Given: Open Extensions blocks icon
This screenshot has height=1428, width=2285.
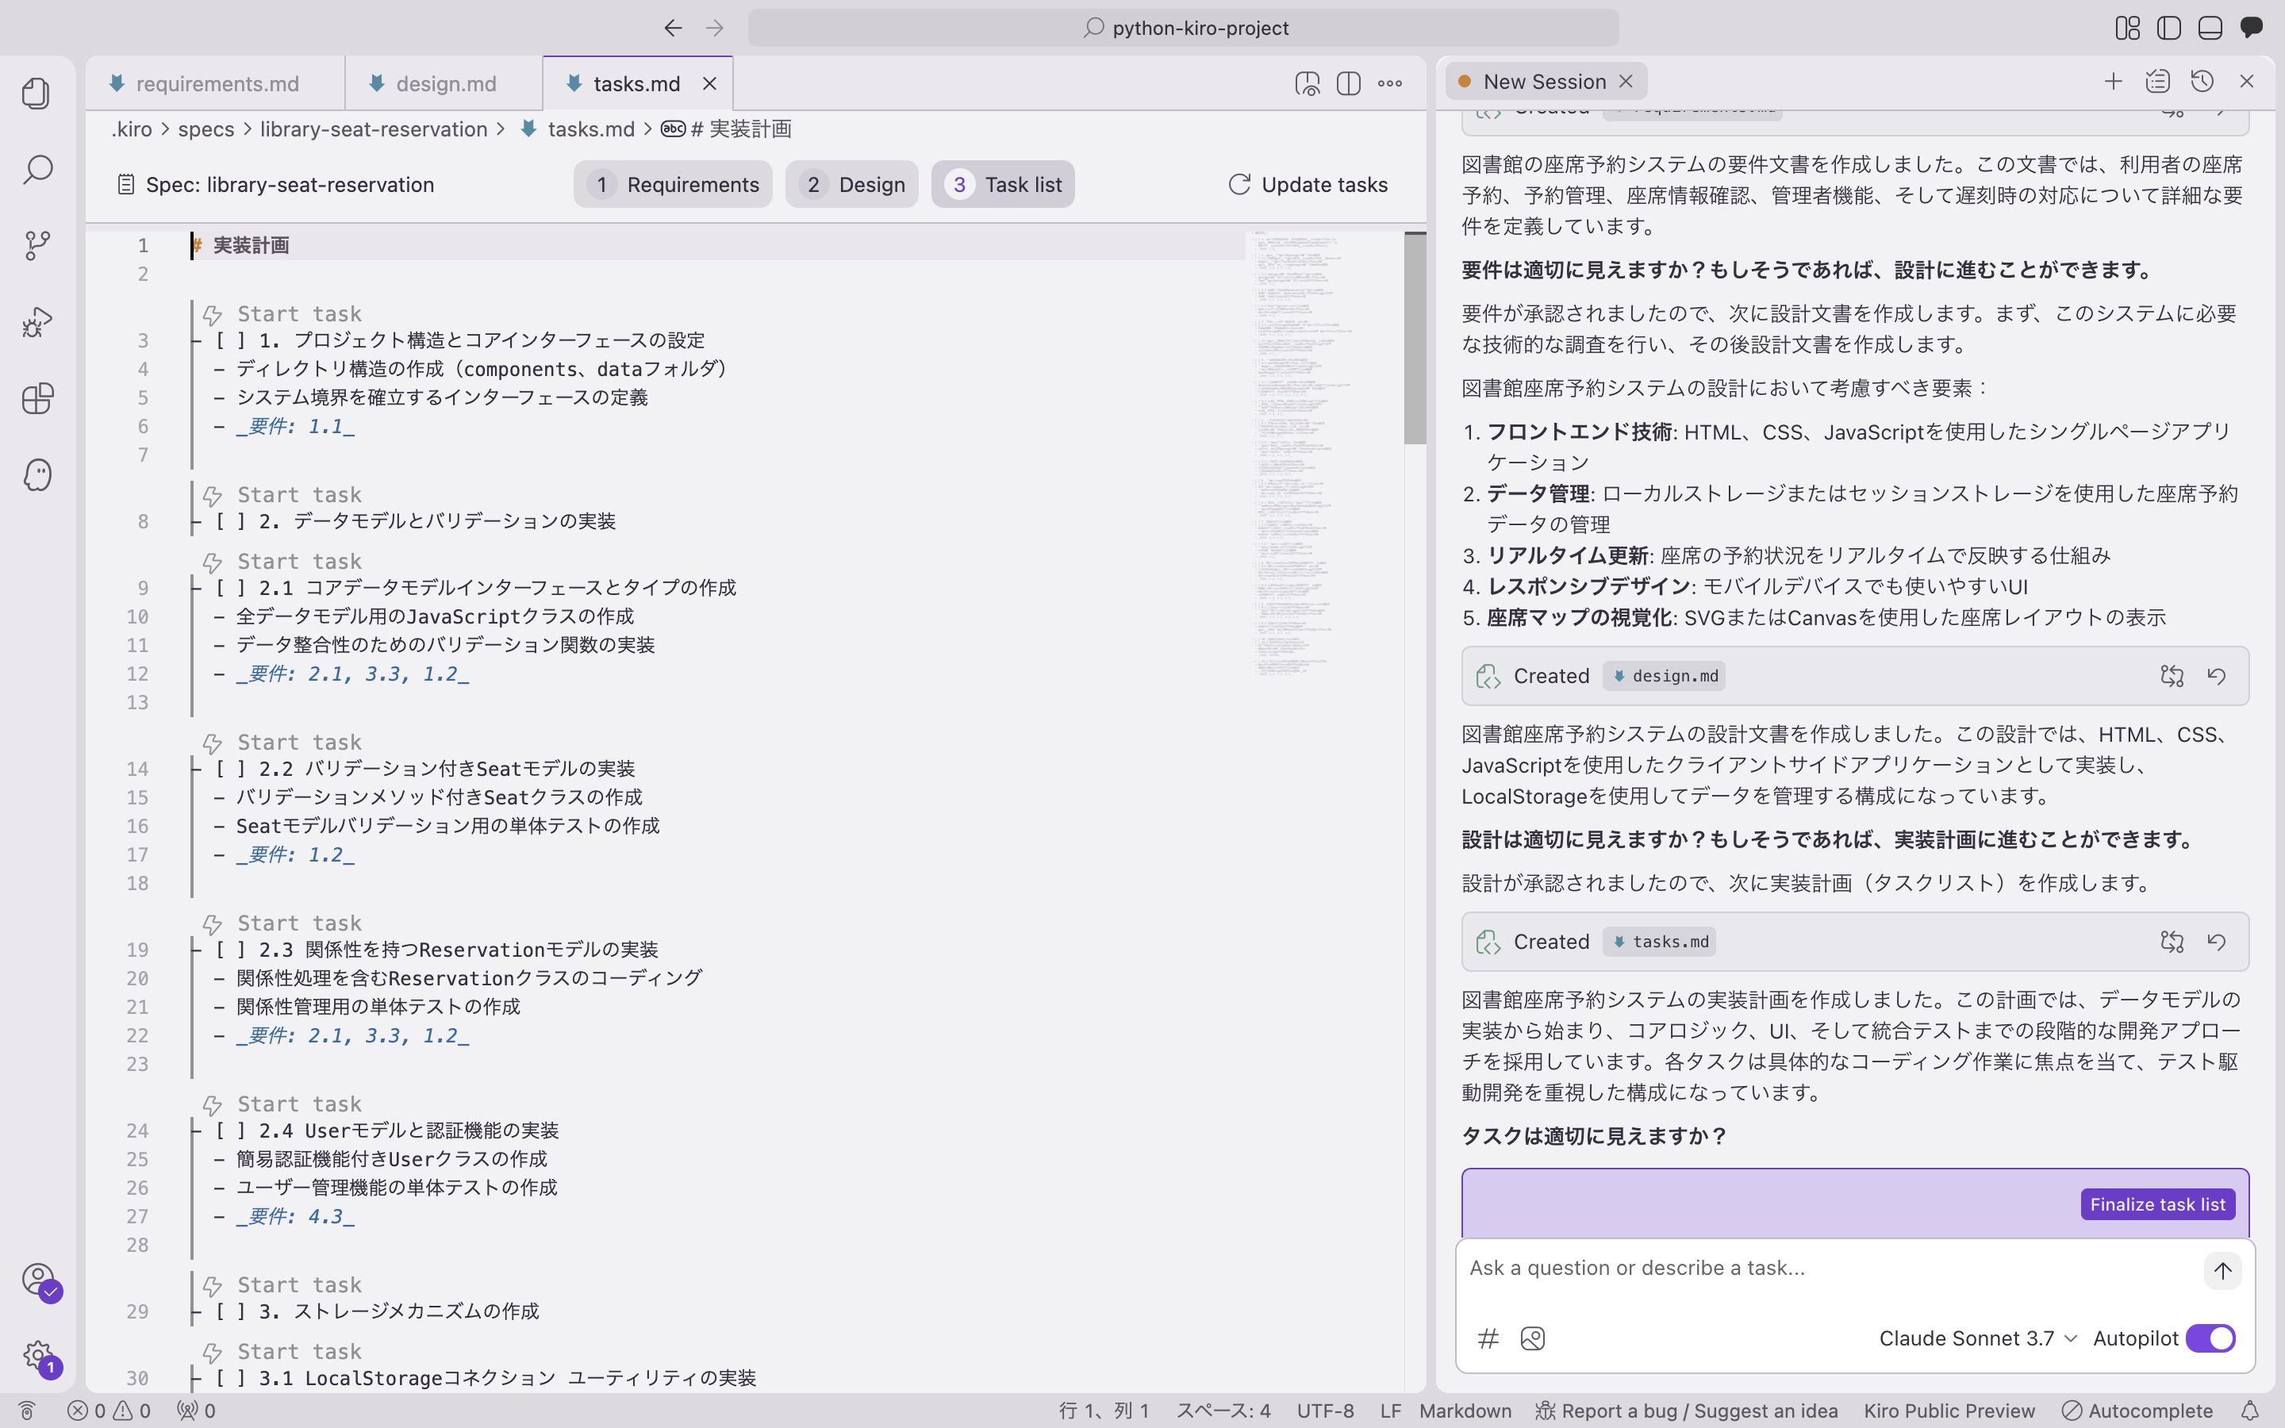Looking at the screenshot, I should [x=36, y=398].
